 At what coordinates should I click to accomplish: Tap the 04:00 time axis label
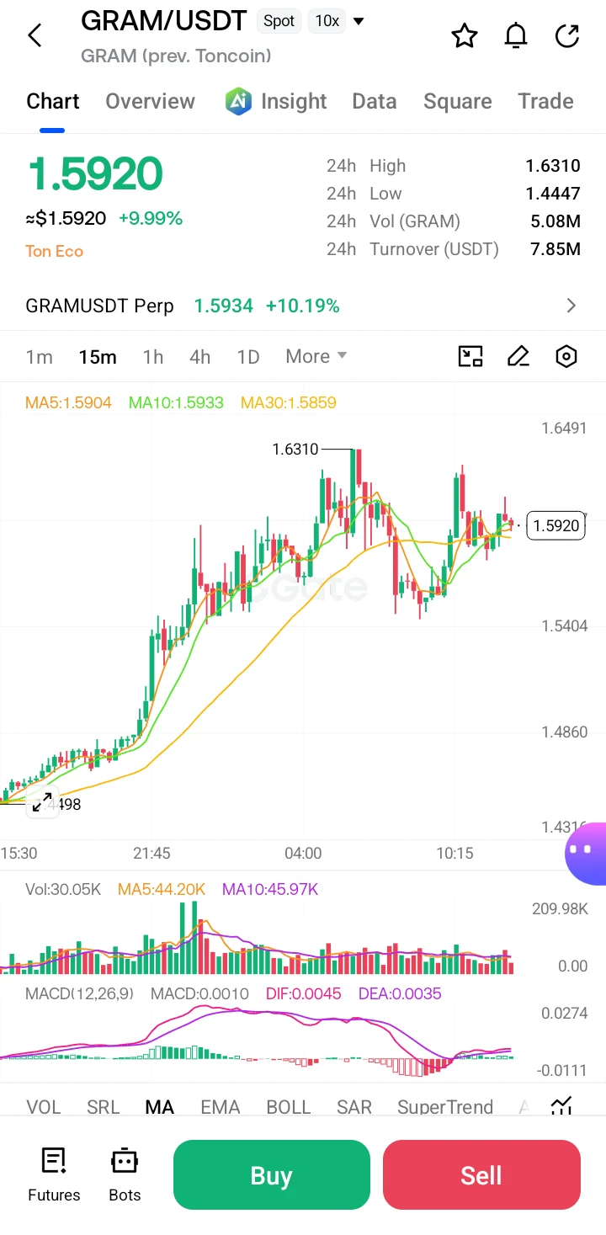tap(303, 853)
